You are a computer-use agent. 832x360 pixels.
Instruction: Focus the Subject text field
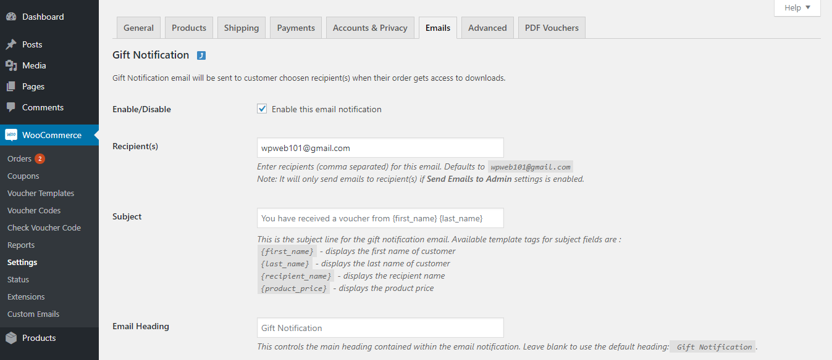pos(380,218)
